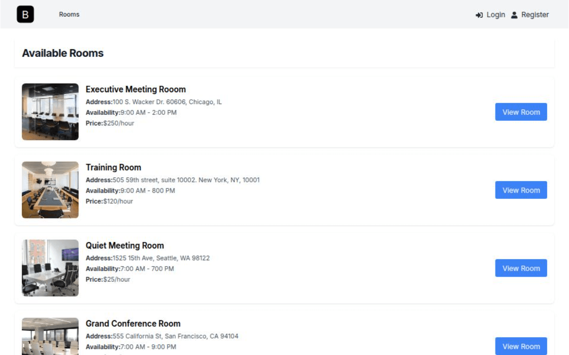
Task: View the Executive Meeting Rooom
Action: [x=521, y=112]
